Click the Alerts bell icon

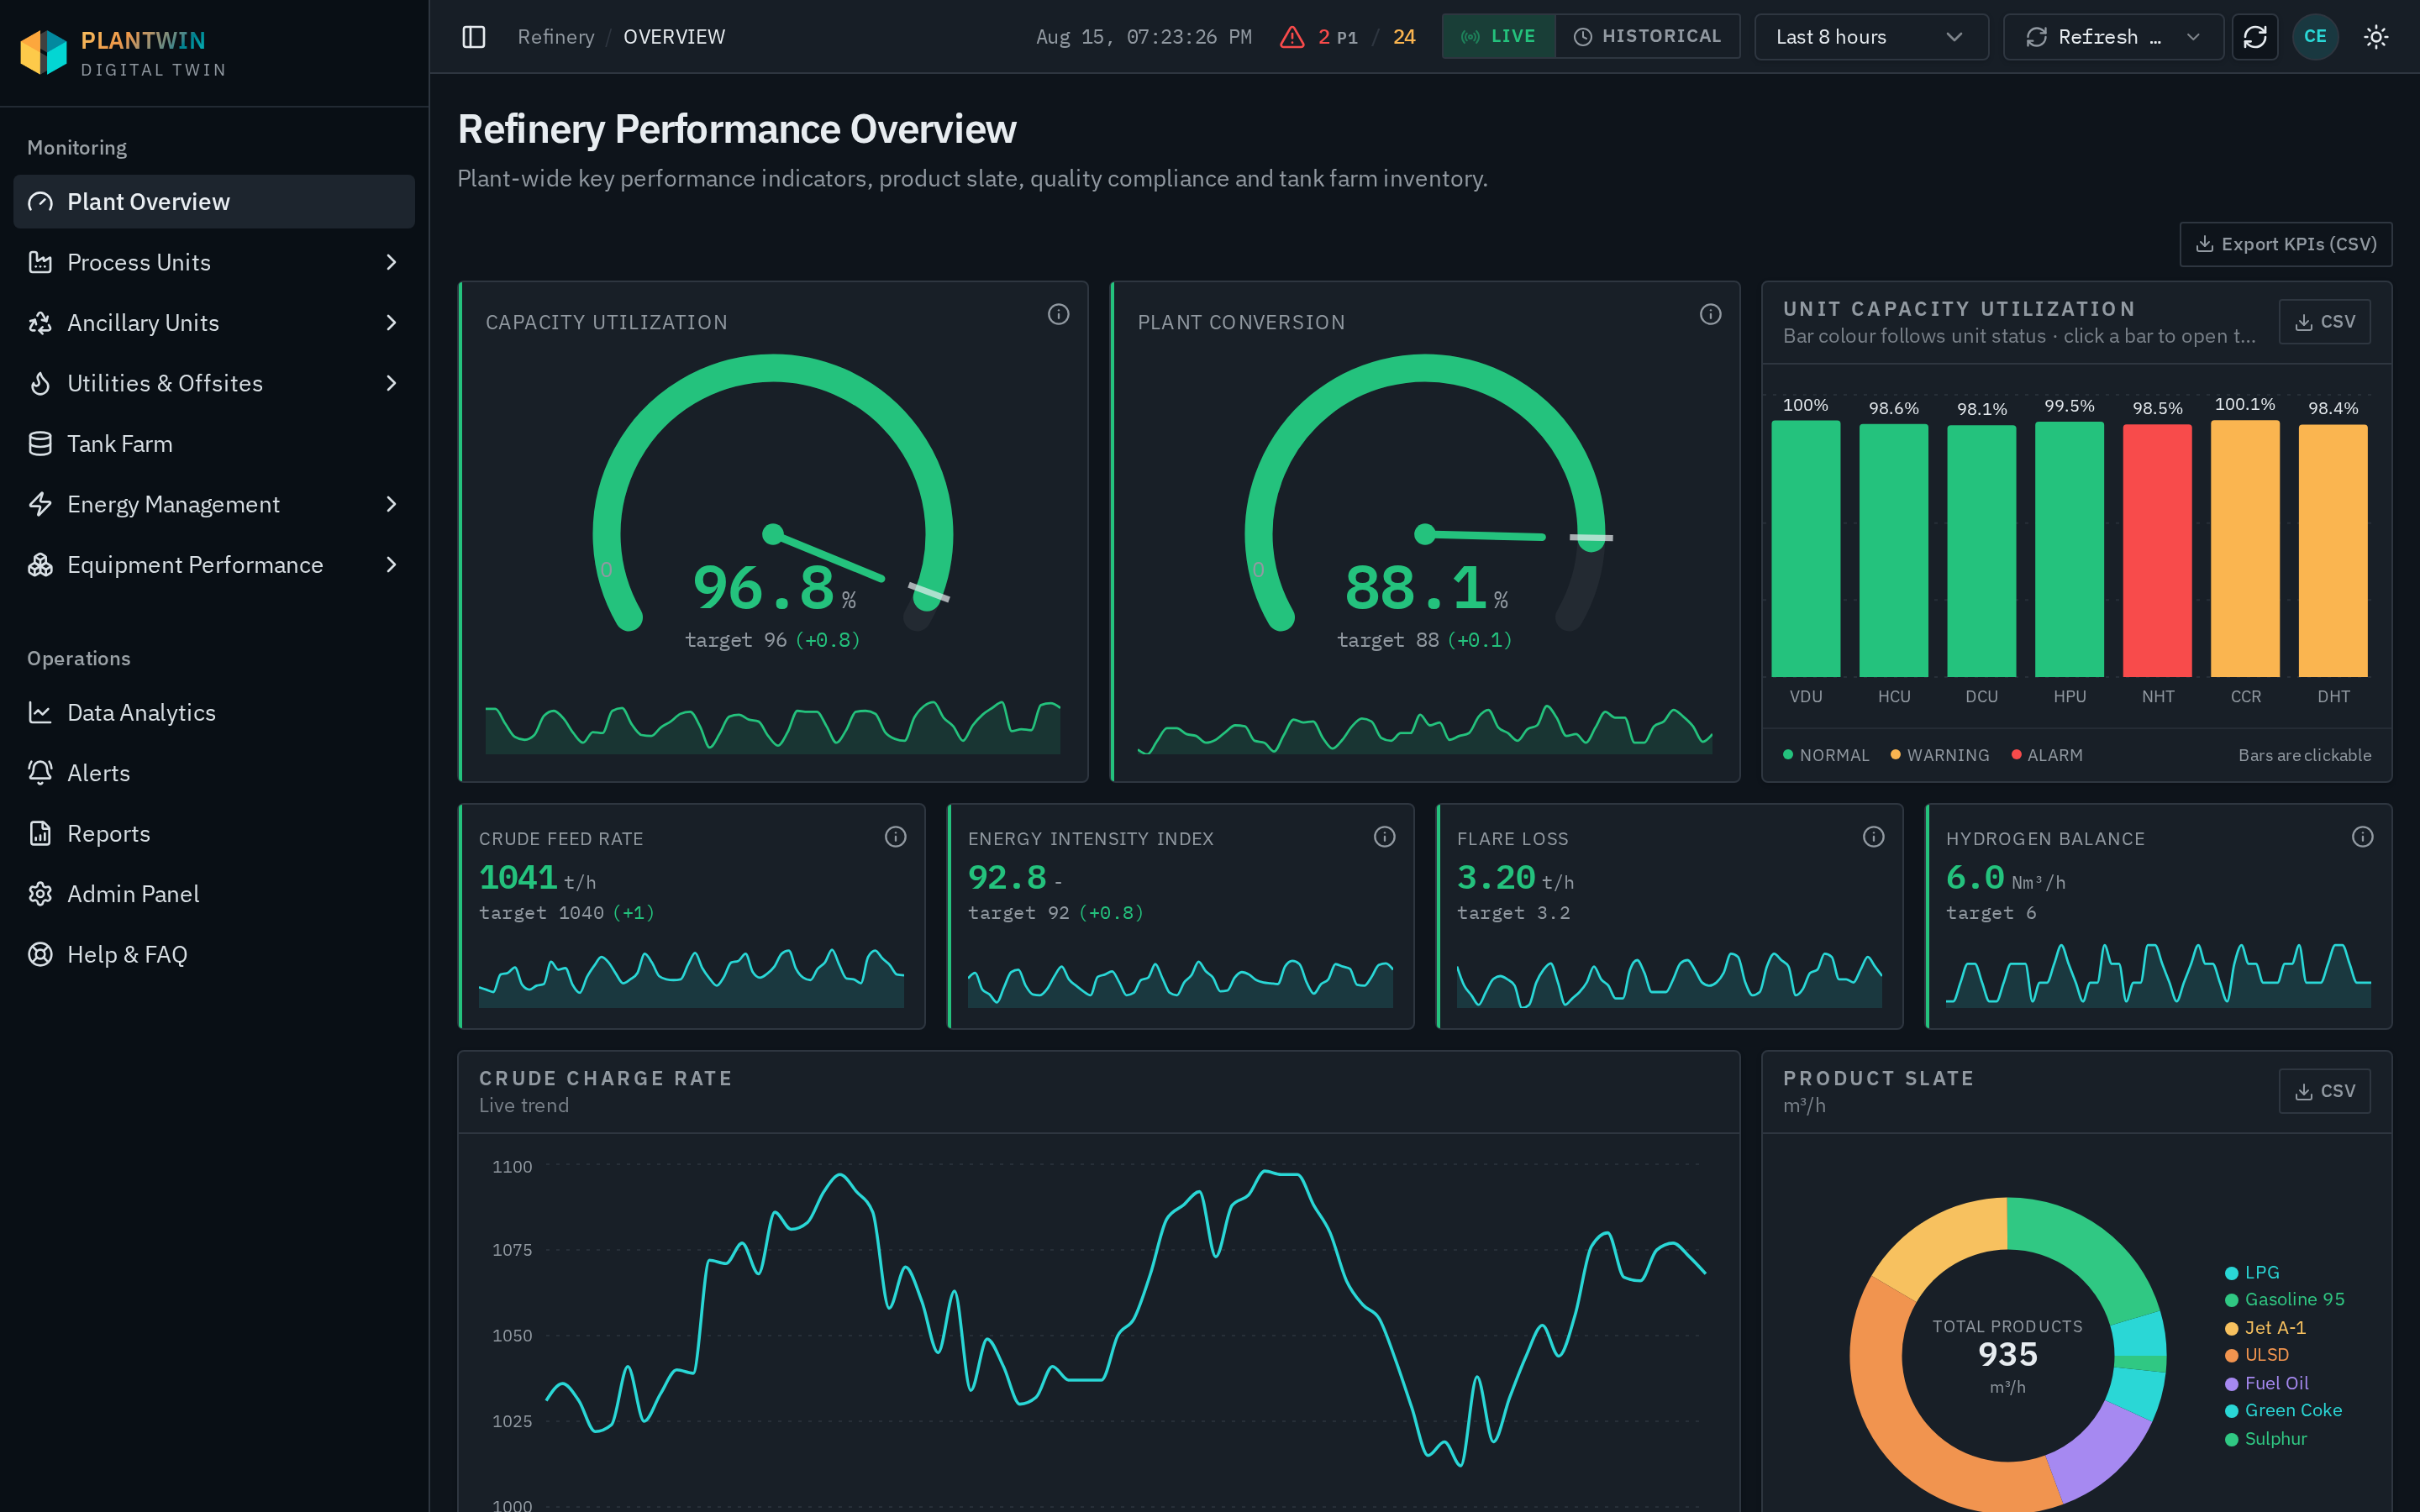coord(40,773)
